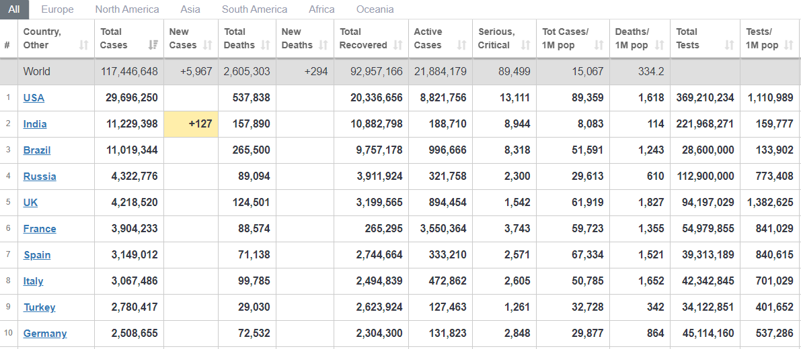Sort by Serious, Critical arrows icon
This screenshot has width=801, height=349.
click(526, 46)
